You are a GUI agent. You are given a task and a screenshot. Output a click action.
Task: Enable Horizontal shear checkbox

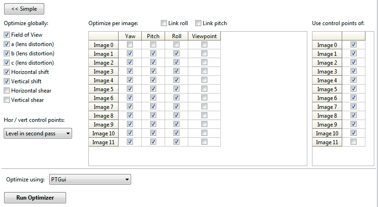7,91
